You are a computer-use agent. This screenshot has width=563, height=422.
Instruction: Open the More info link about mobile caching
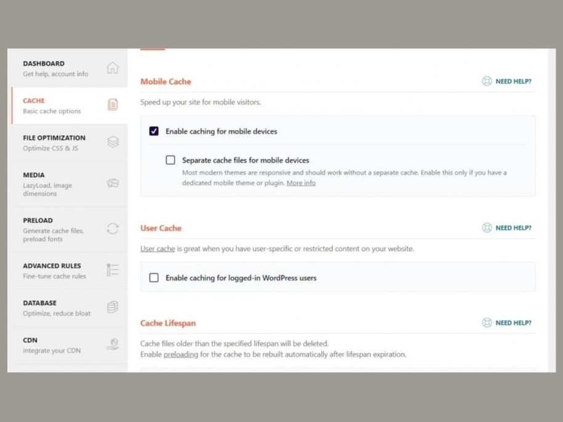click(x=301, y=183)
